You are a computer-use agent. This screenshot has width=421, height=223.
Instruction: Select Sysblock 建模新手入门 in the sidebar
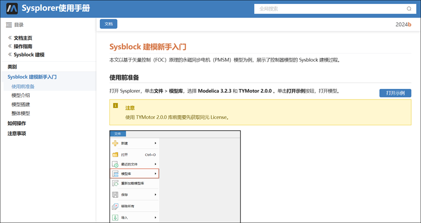pyautogui.click(x=32, y=77)
